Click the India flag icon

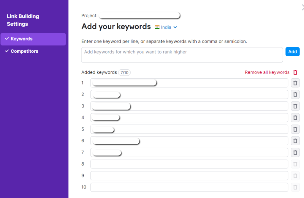tap(156, 27)
